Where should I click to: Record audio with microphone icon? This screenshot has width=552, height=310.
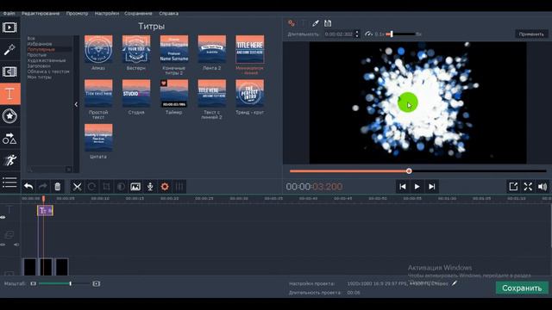click(150, 187)
